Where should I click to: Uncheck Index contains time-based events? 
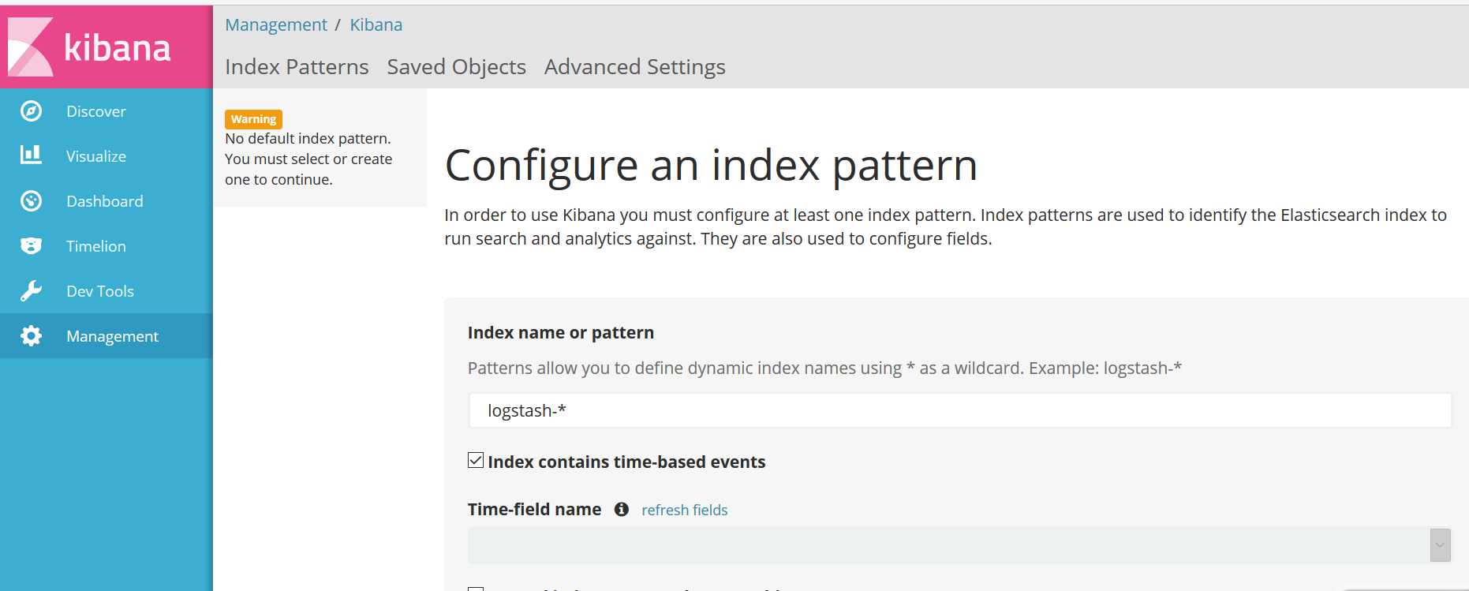click(476, 461)
